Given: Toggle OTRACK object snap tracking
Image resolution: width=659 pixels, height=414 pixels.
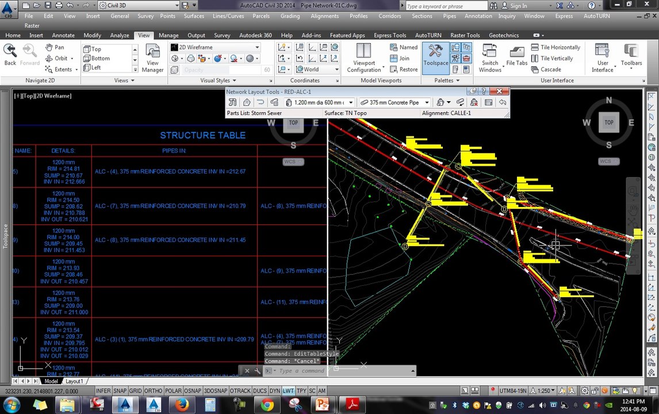Looking at the screenshot, I should click(240, 390).
